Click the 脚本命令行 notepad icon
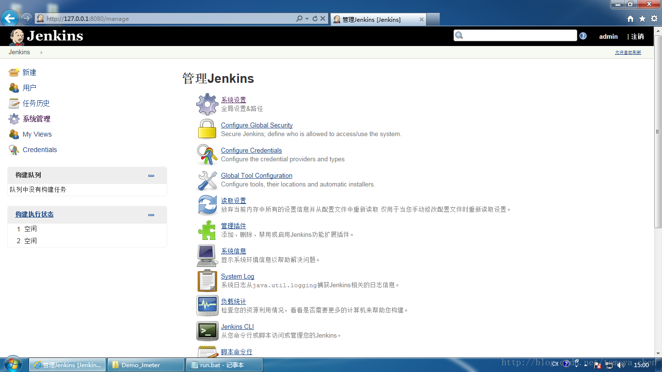The image size is (662, 372). (207, 352)
